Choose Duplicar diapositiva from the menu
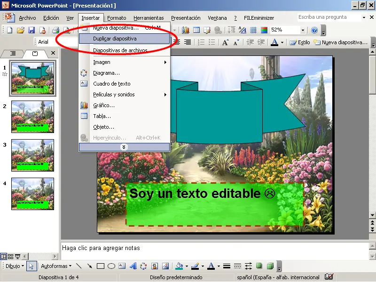376x282 pixels. coord(115,39)
